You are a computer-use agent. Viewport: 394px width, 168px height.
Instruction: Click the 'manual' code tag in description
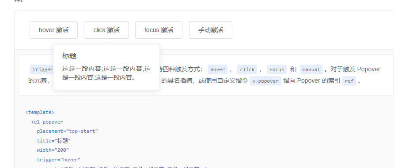point(311,69)
